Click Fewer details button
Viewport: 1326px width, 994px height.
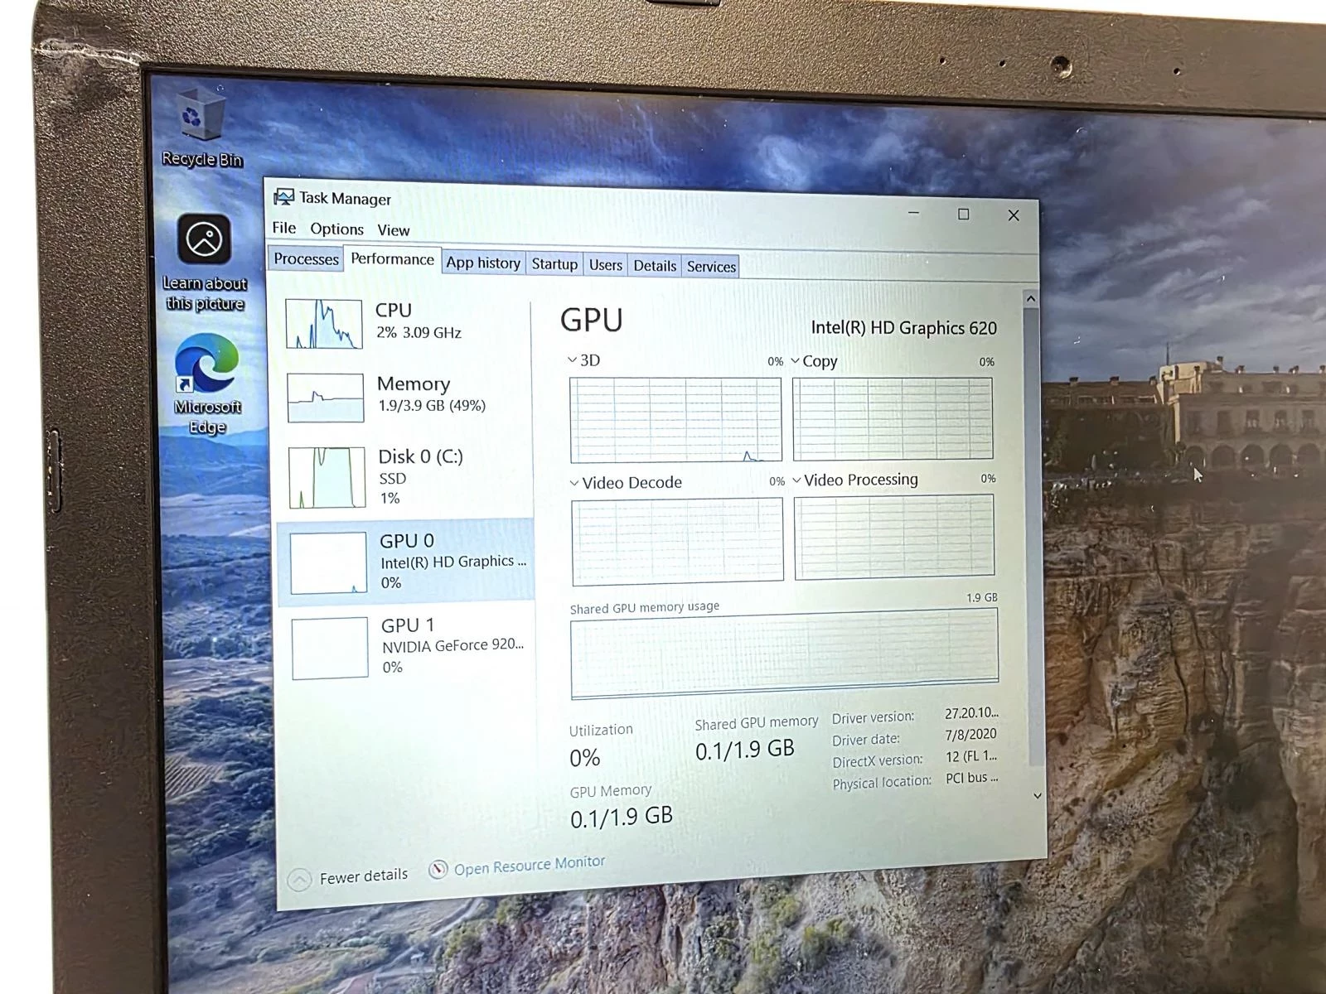point(348,877)
